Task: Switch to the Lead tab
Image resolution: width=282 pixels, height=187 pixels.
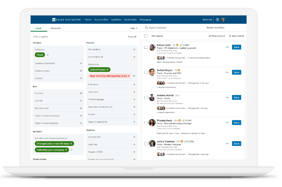Action: [39, 28]
